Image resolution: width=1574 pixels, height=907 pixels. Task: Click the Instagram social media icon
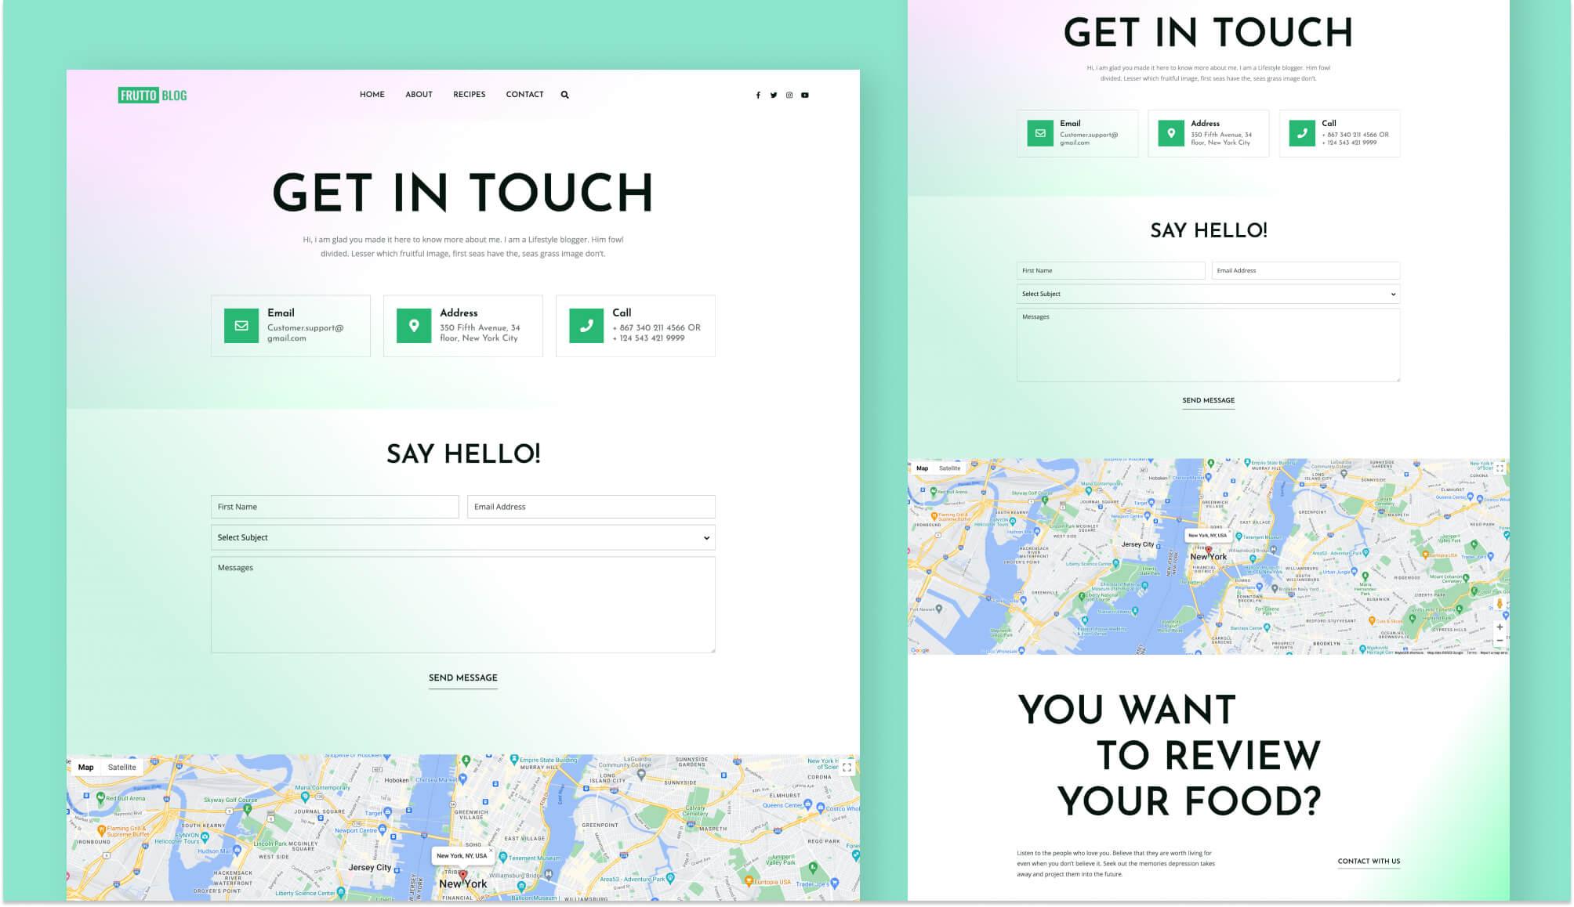[789, 95]
